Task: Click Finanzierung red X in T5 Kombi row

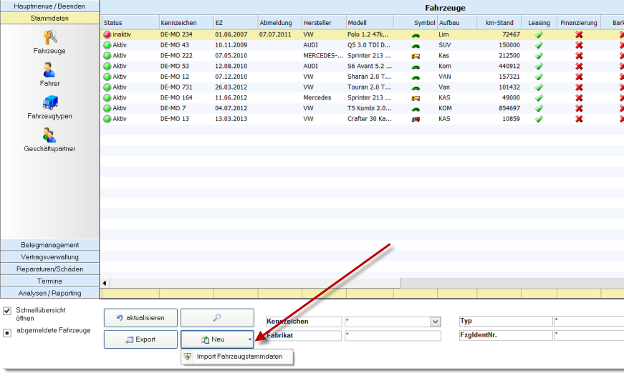Action: [x=579, y=108]
